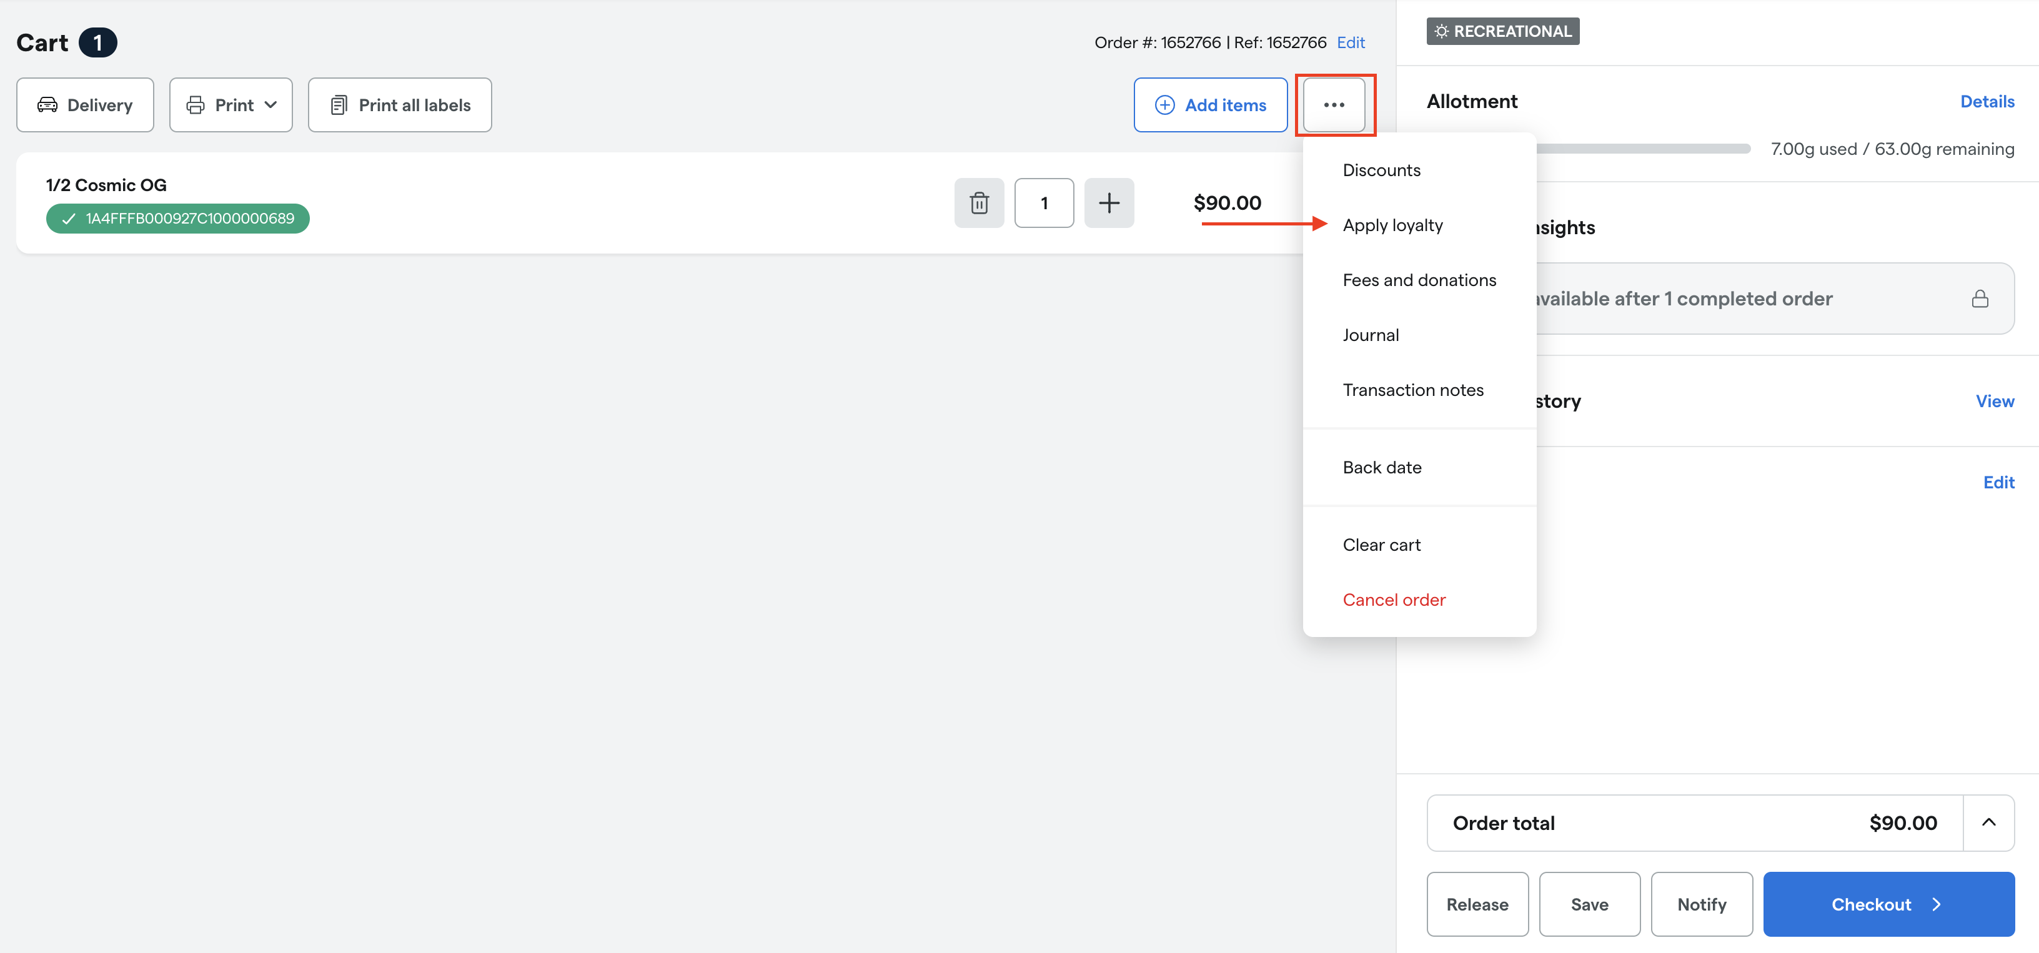Viewport: 2039px width, 953px height.
Task: Select Fees and donations menu entry
Action: [1419, 280]
